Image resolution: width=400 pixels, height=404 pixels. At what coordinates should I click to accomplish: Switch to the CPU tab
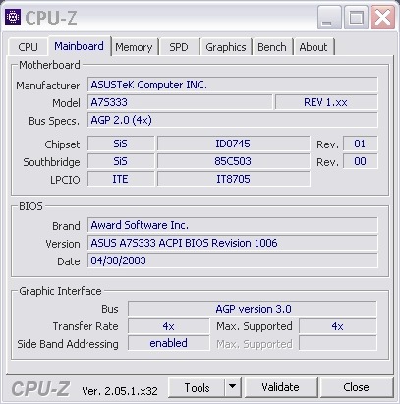point(28,47)
